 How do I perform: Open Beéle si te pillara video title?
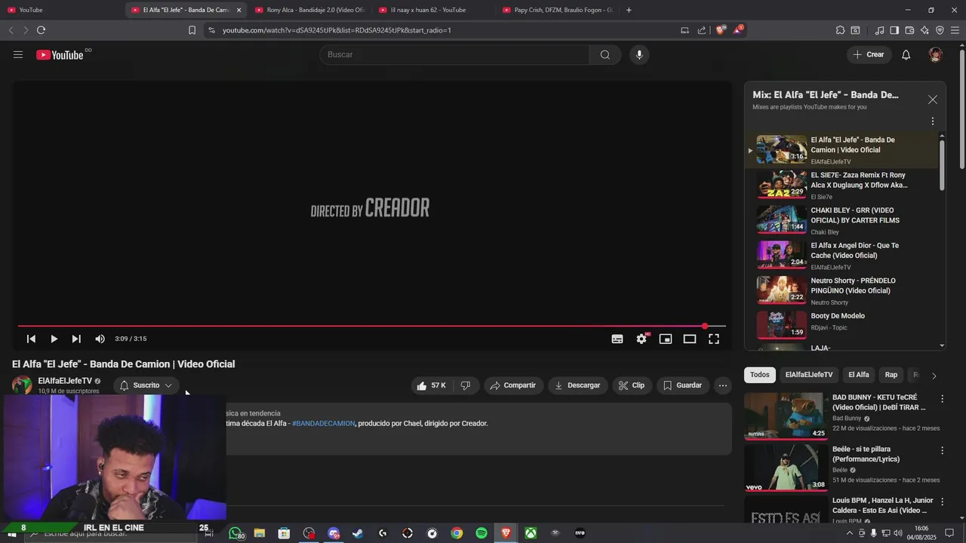click(x=866, y=454)
